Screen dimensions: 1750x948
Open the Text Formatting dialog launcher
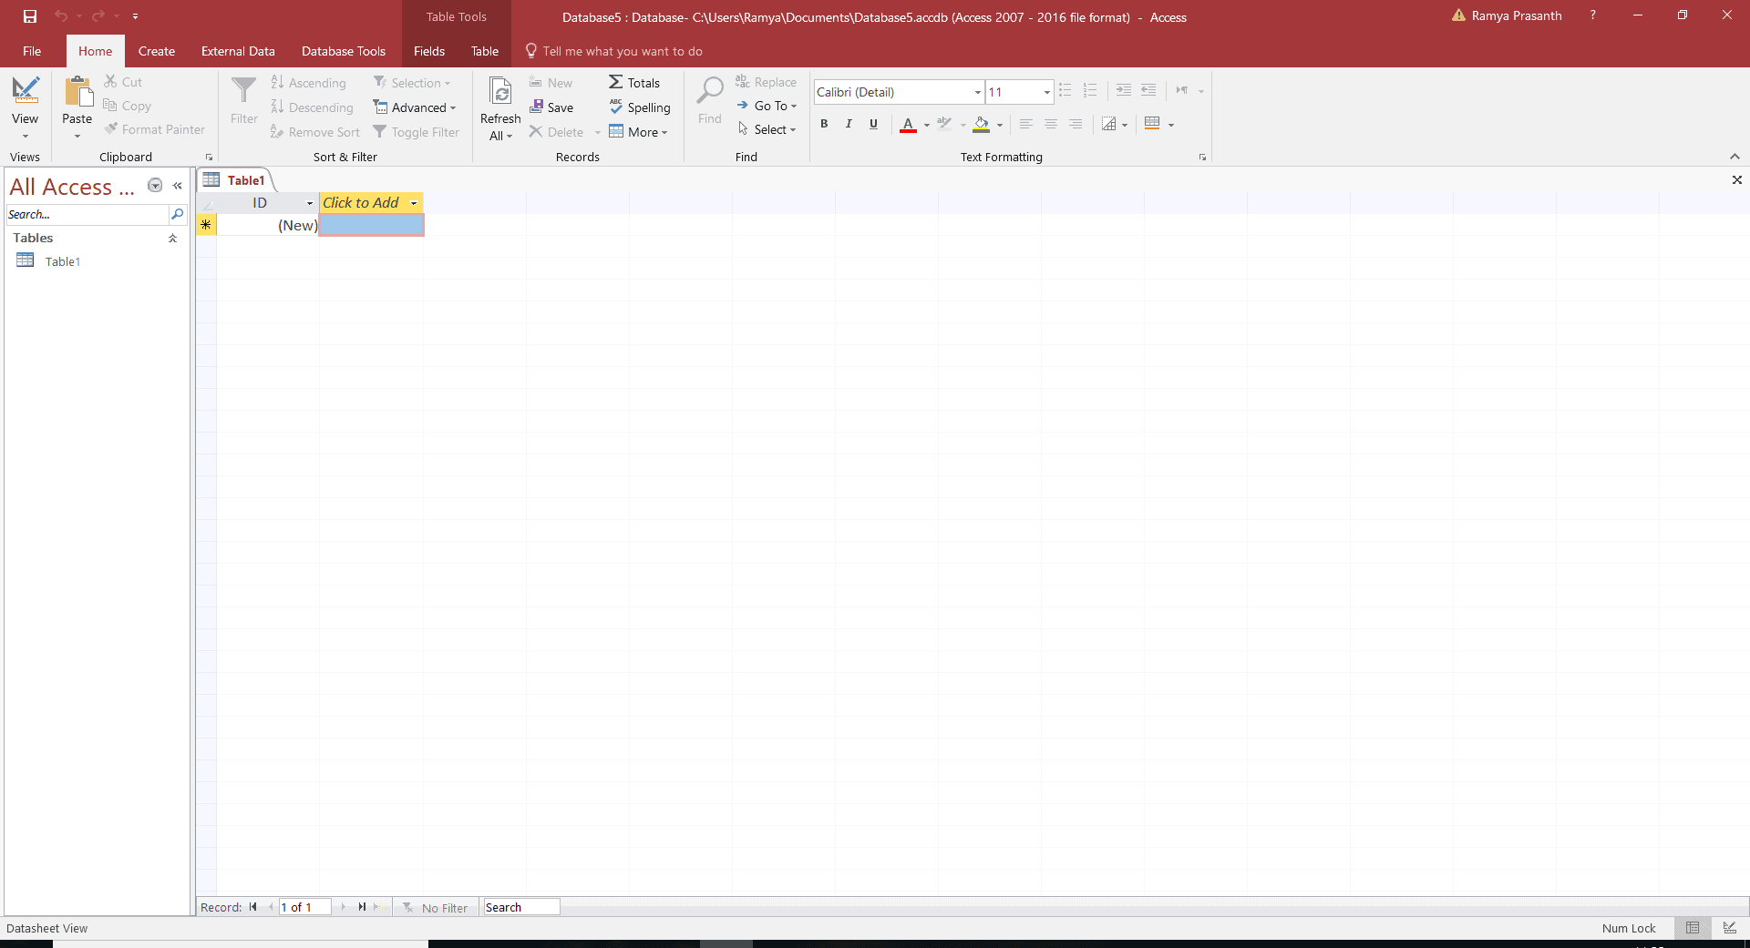pos(1202,158)
